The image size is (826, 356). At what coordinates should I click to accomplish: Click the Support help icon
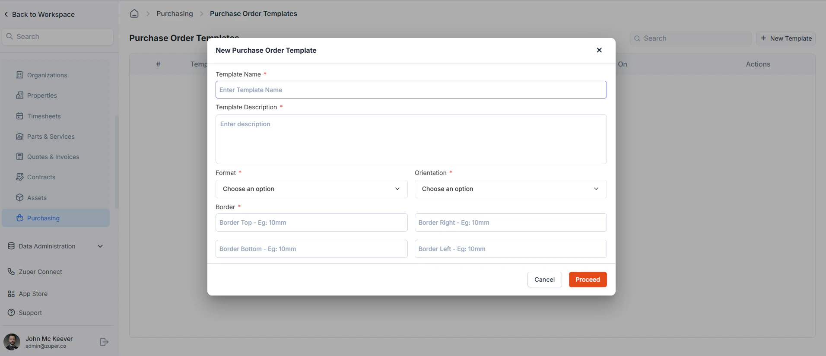tap(11, 312)
